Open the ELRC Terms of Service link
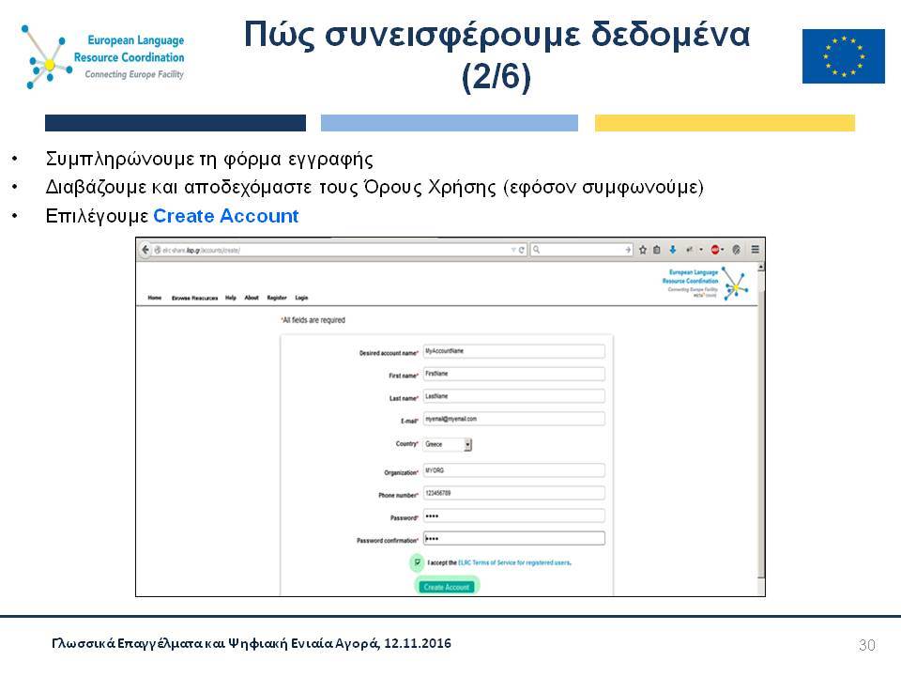This screenshot has height=676, width=901. pyautogui.click(x=514, y=562)
